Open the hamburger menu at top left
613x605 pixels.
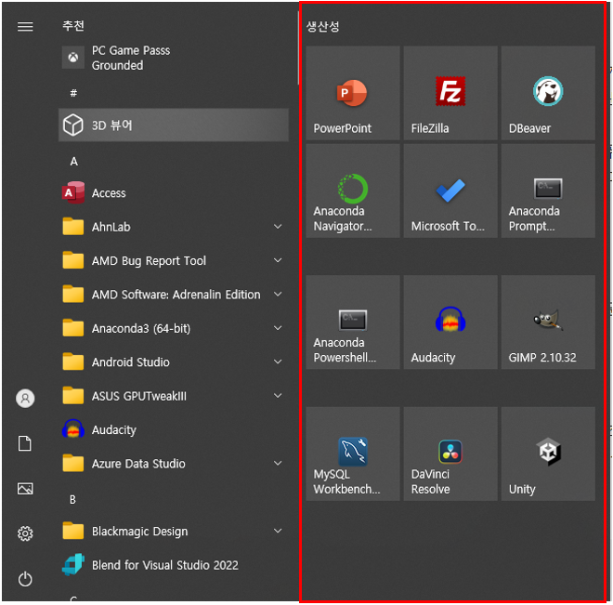(x=25, y=27)
